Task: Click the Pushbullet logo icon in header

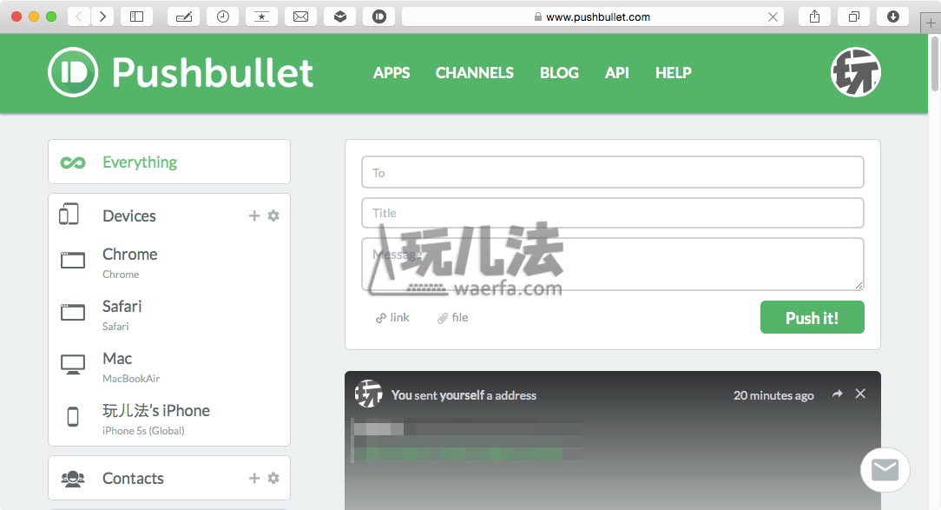Action: pyautogui.click(x=73, y=72)
